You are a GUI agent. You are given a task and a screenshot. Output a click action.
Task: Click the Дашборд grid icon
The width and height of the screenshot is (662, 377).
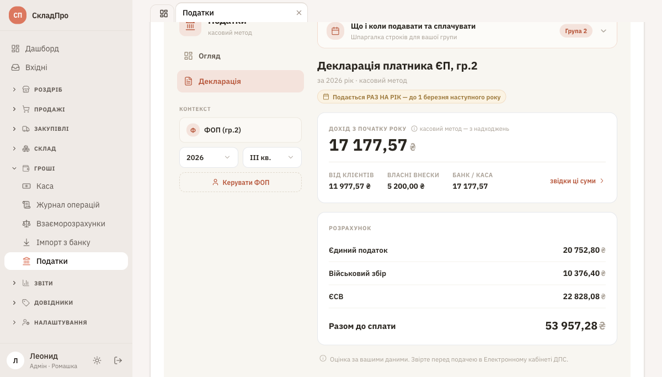(x=15, y=49)
